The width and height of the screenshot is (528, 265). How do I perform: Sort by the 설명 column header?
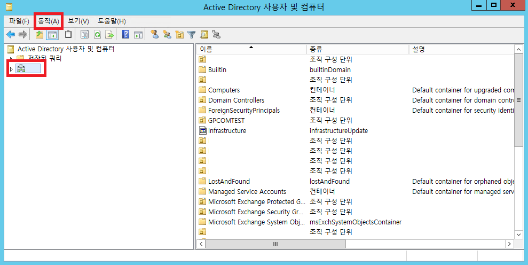[462, 49]
